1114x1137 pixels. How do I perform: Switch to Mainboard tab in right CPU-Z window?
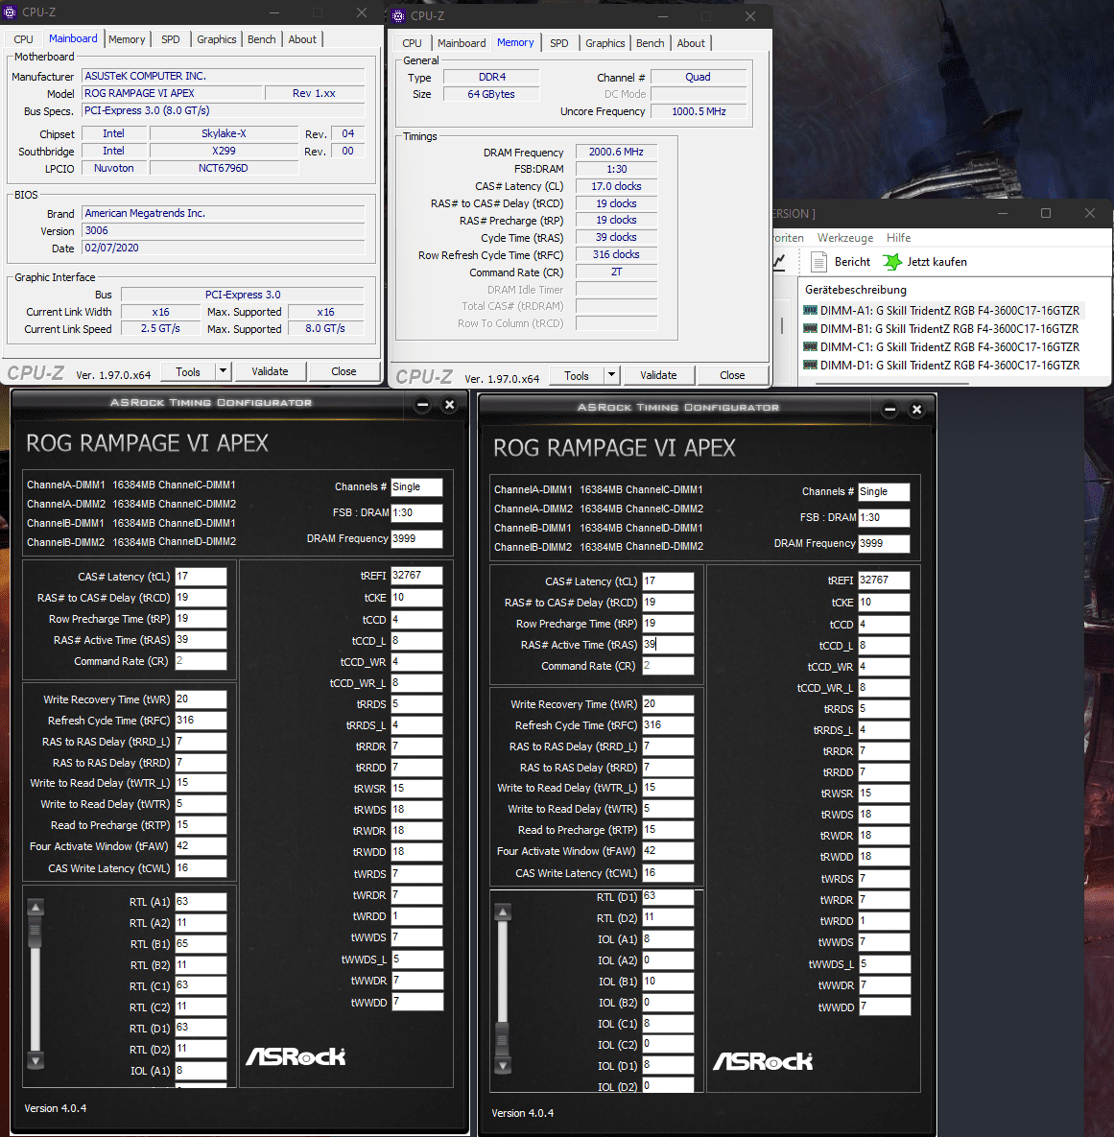pyautogui.click(x=462, y=43)
